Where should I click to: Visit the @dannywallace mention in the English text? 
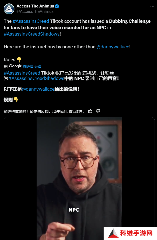click(113, 47)
